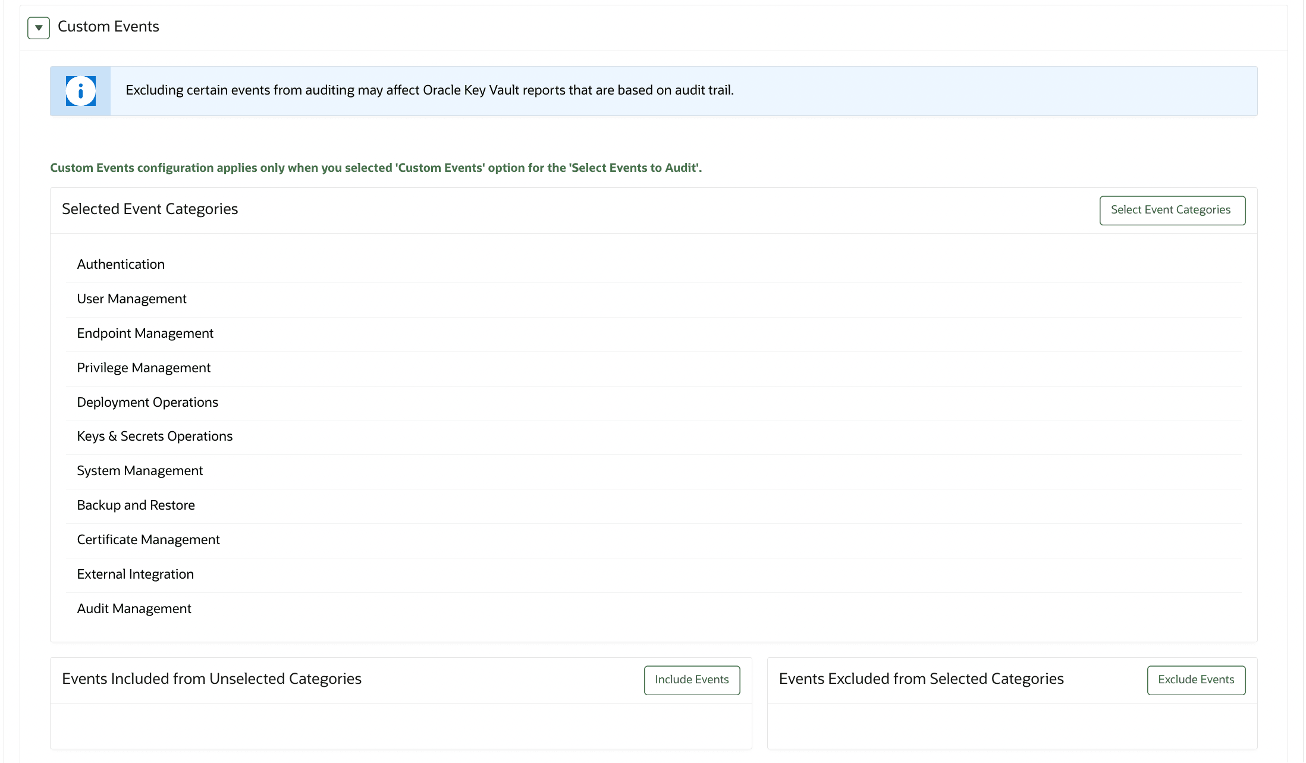The height and width of the screenshot is (763, 1306).
Task: Select the User Management category
Action: [x=131, y=299]
